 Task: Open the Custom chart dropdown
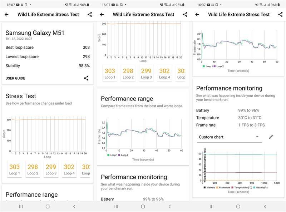click(229, 137)
